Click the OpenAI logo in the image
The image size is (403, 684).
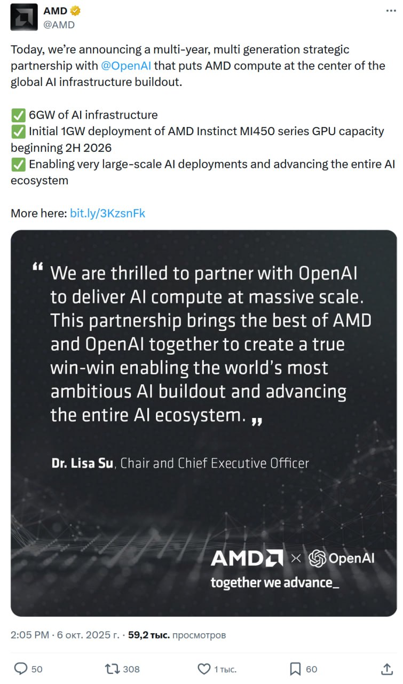click(342, 558)
